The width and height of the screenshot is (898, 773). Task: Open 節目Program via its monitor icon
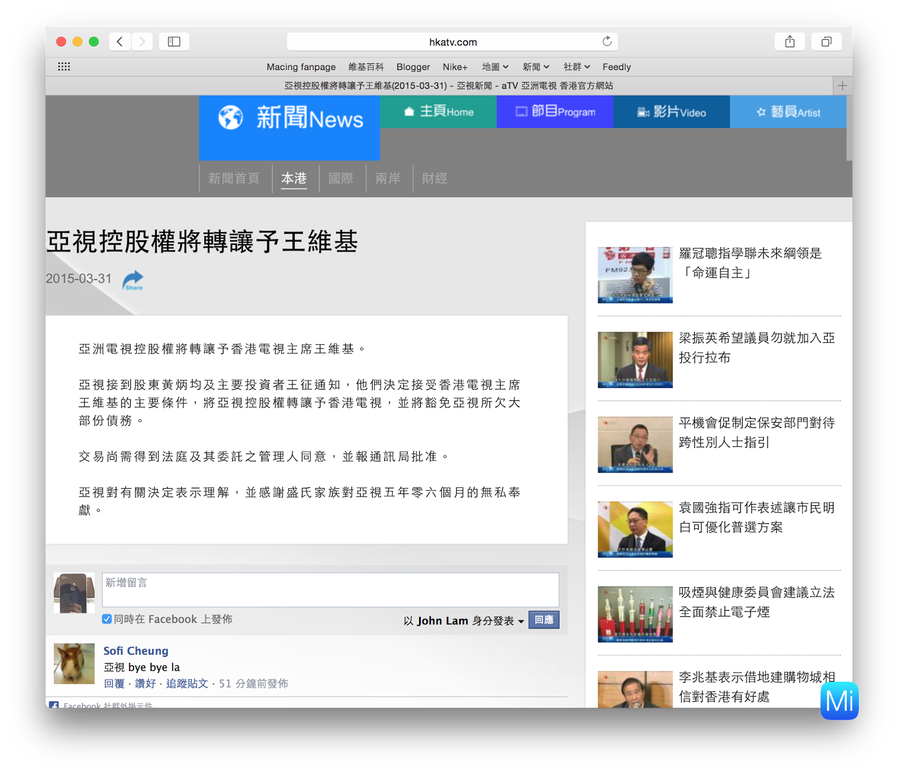(x=521, y=111)
